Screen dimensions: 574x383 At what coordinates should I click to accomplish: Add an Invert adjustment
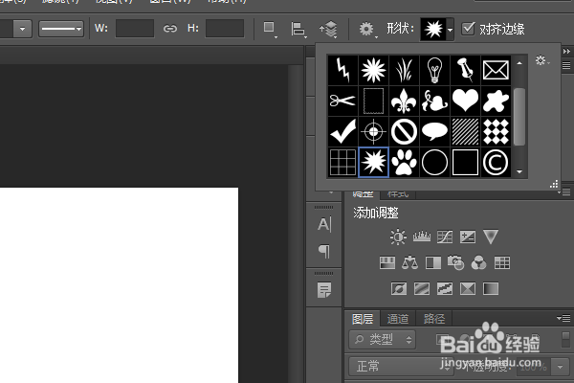pos(399,289)
